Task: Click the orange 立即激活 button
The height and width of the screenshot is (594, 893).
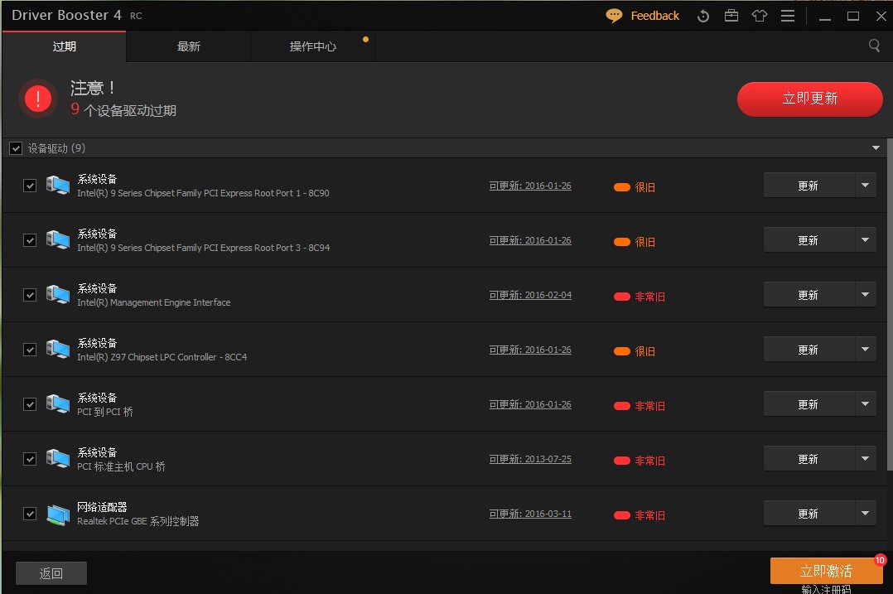Action: tap(827, 571)
